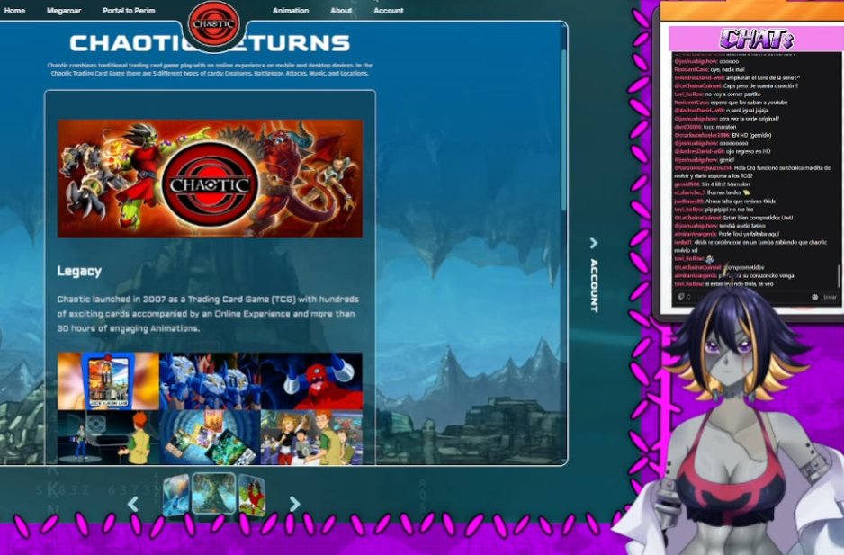
Task: Click chat message "ojo regreso en HD"
Action: pos(749,152)
